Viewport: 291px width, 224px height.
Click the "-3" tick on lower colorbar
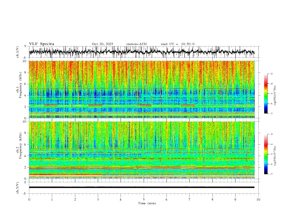(271, 134)
